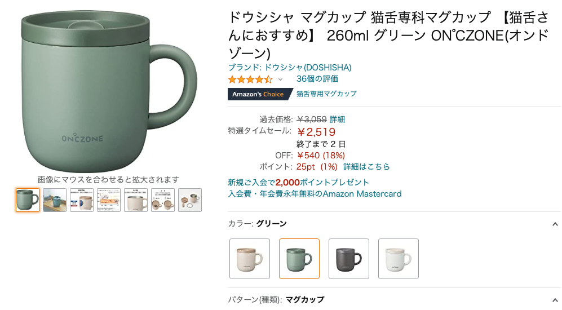Open 詳細 link next to past price
The height and width of the screenshot is (310, 562).
[x=337, y=119]
